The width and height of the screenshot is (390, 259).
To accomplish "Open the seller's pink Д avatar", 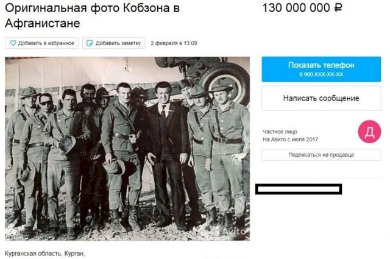I will (369, 132).
